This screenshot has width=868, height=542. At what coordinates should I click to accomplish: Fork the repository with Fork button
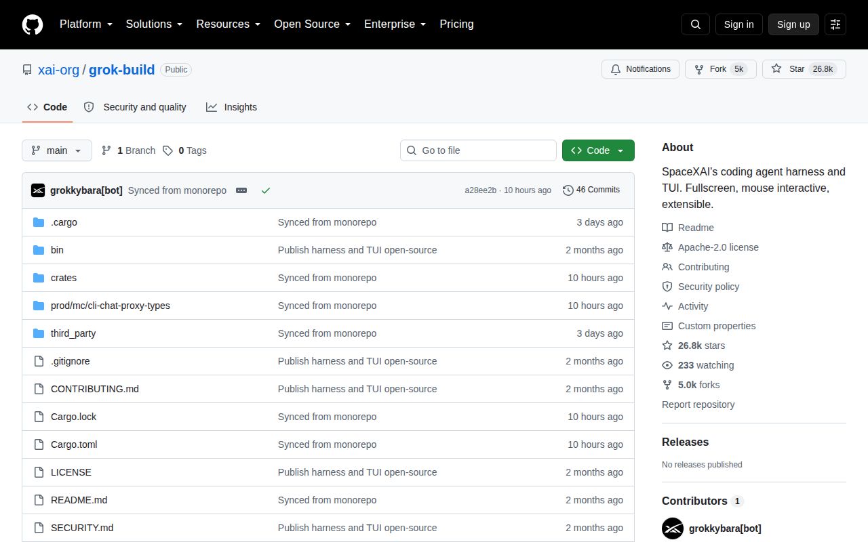click(x=721, y=69)
